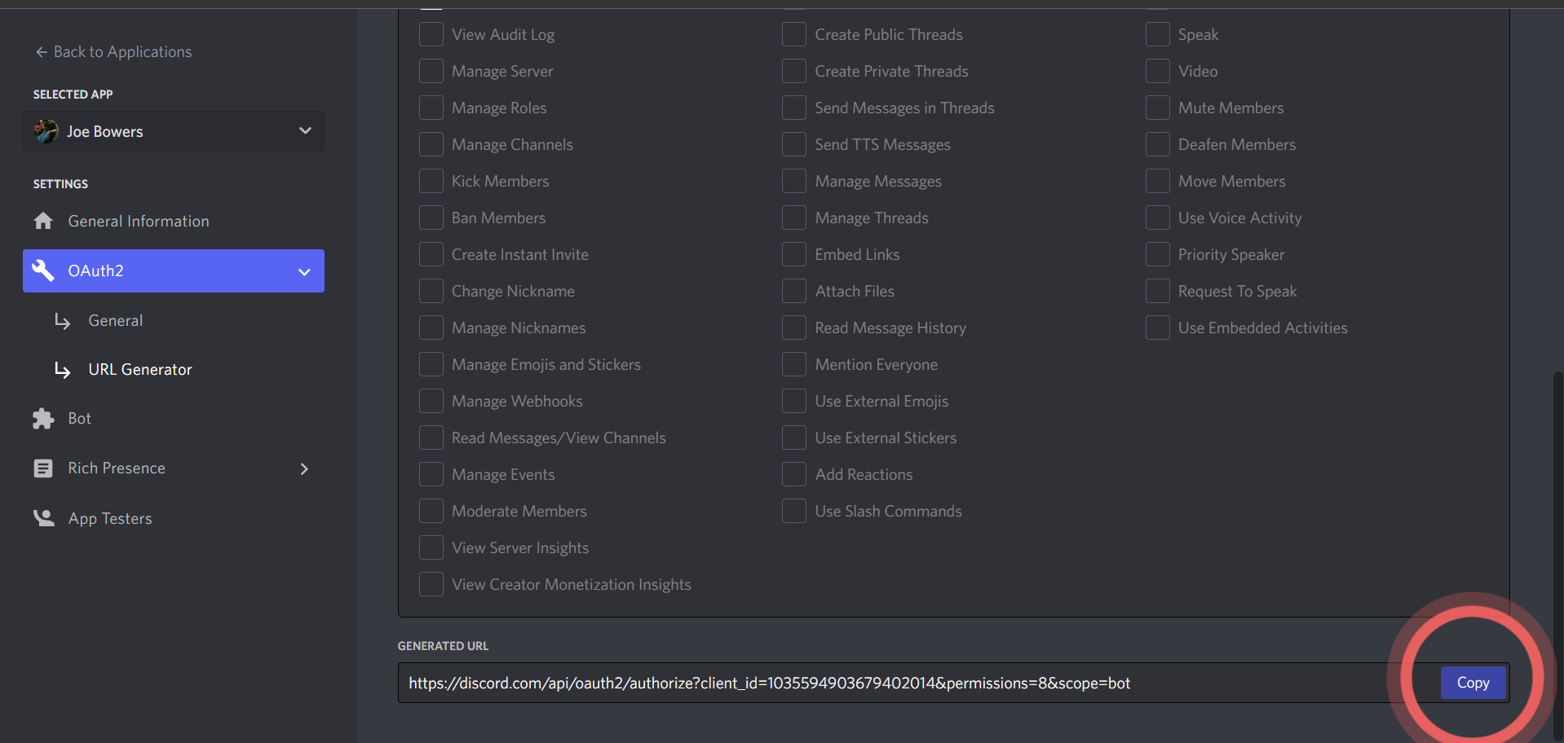The image size is (1564, 743).
Task: Open the Joe Bowers app selector dropdown
Action: (174, 131)
